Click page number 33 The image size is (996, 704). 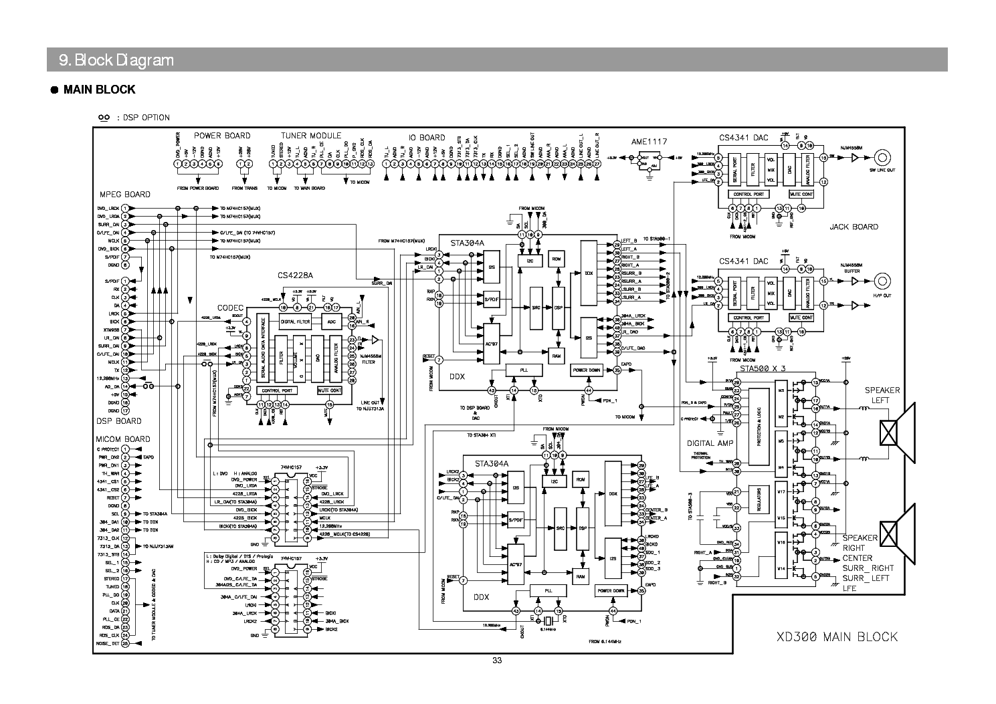(x=497, y=661)
